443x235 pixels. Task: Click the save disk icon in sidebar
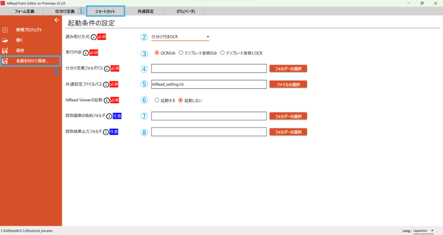pos(5,51)
